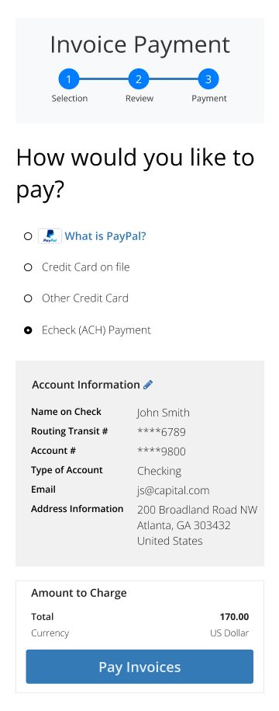This screenshot has height=711, width=279.
Task: Click the masked routing number ****6789
Action: (x=161, y=432)
